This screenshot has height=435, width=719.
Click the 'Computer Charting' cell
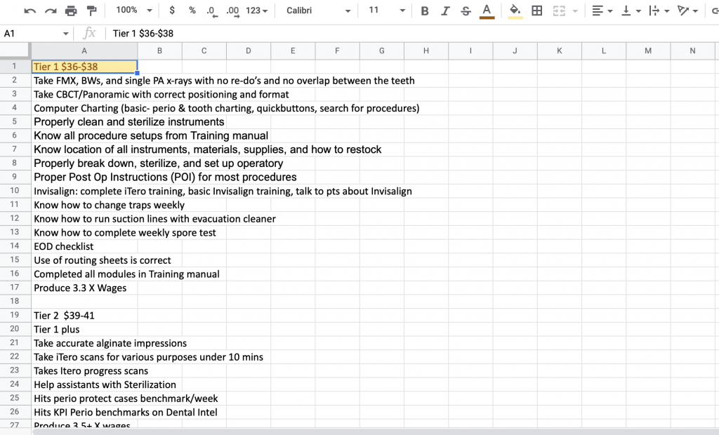pyautogui.click(x=227, y=108)
